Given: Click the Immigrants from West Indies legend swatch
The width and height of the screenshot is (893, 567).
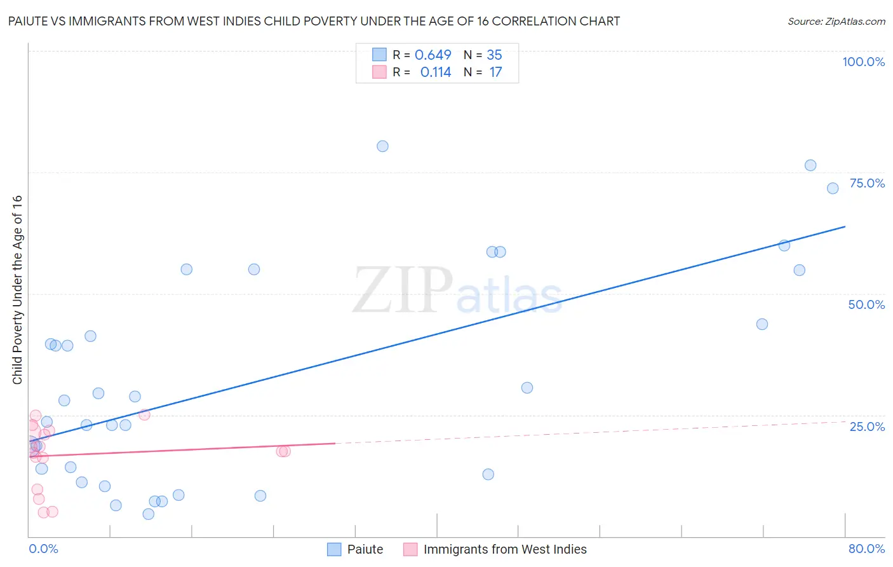Looking at the screenshot, I should (410, 549).
